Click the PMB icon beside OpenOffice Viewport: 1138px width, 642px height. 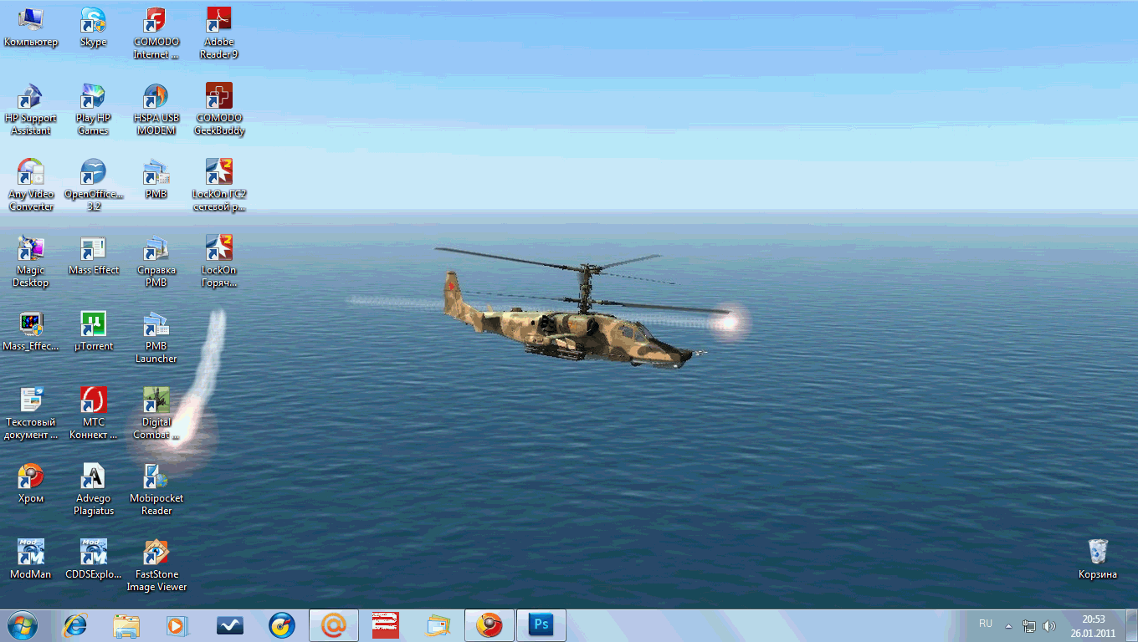click(x=156, y=180)
